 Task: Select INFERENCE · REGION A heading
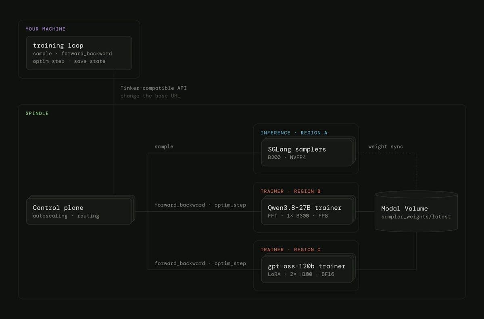click(294, 133)
